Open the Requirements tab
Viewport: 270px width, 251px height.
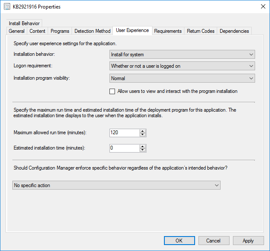(168, 31)
